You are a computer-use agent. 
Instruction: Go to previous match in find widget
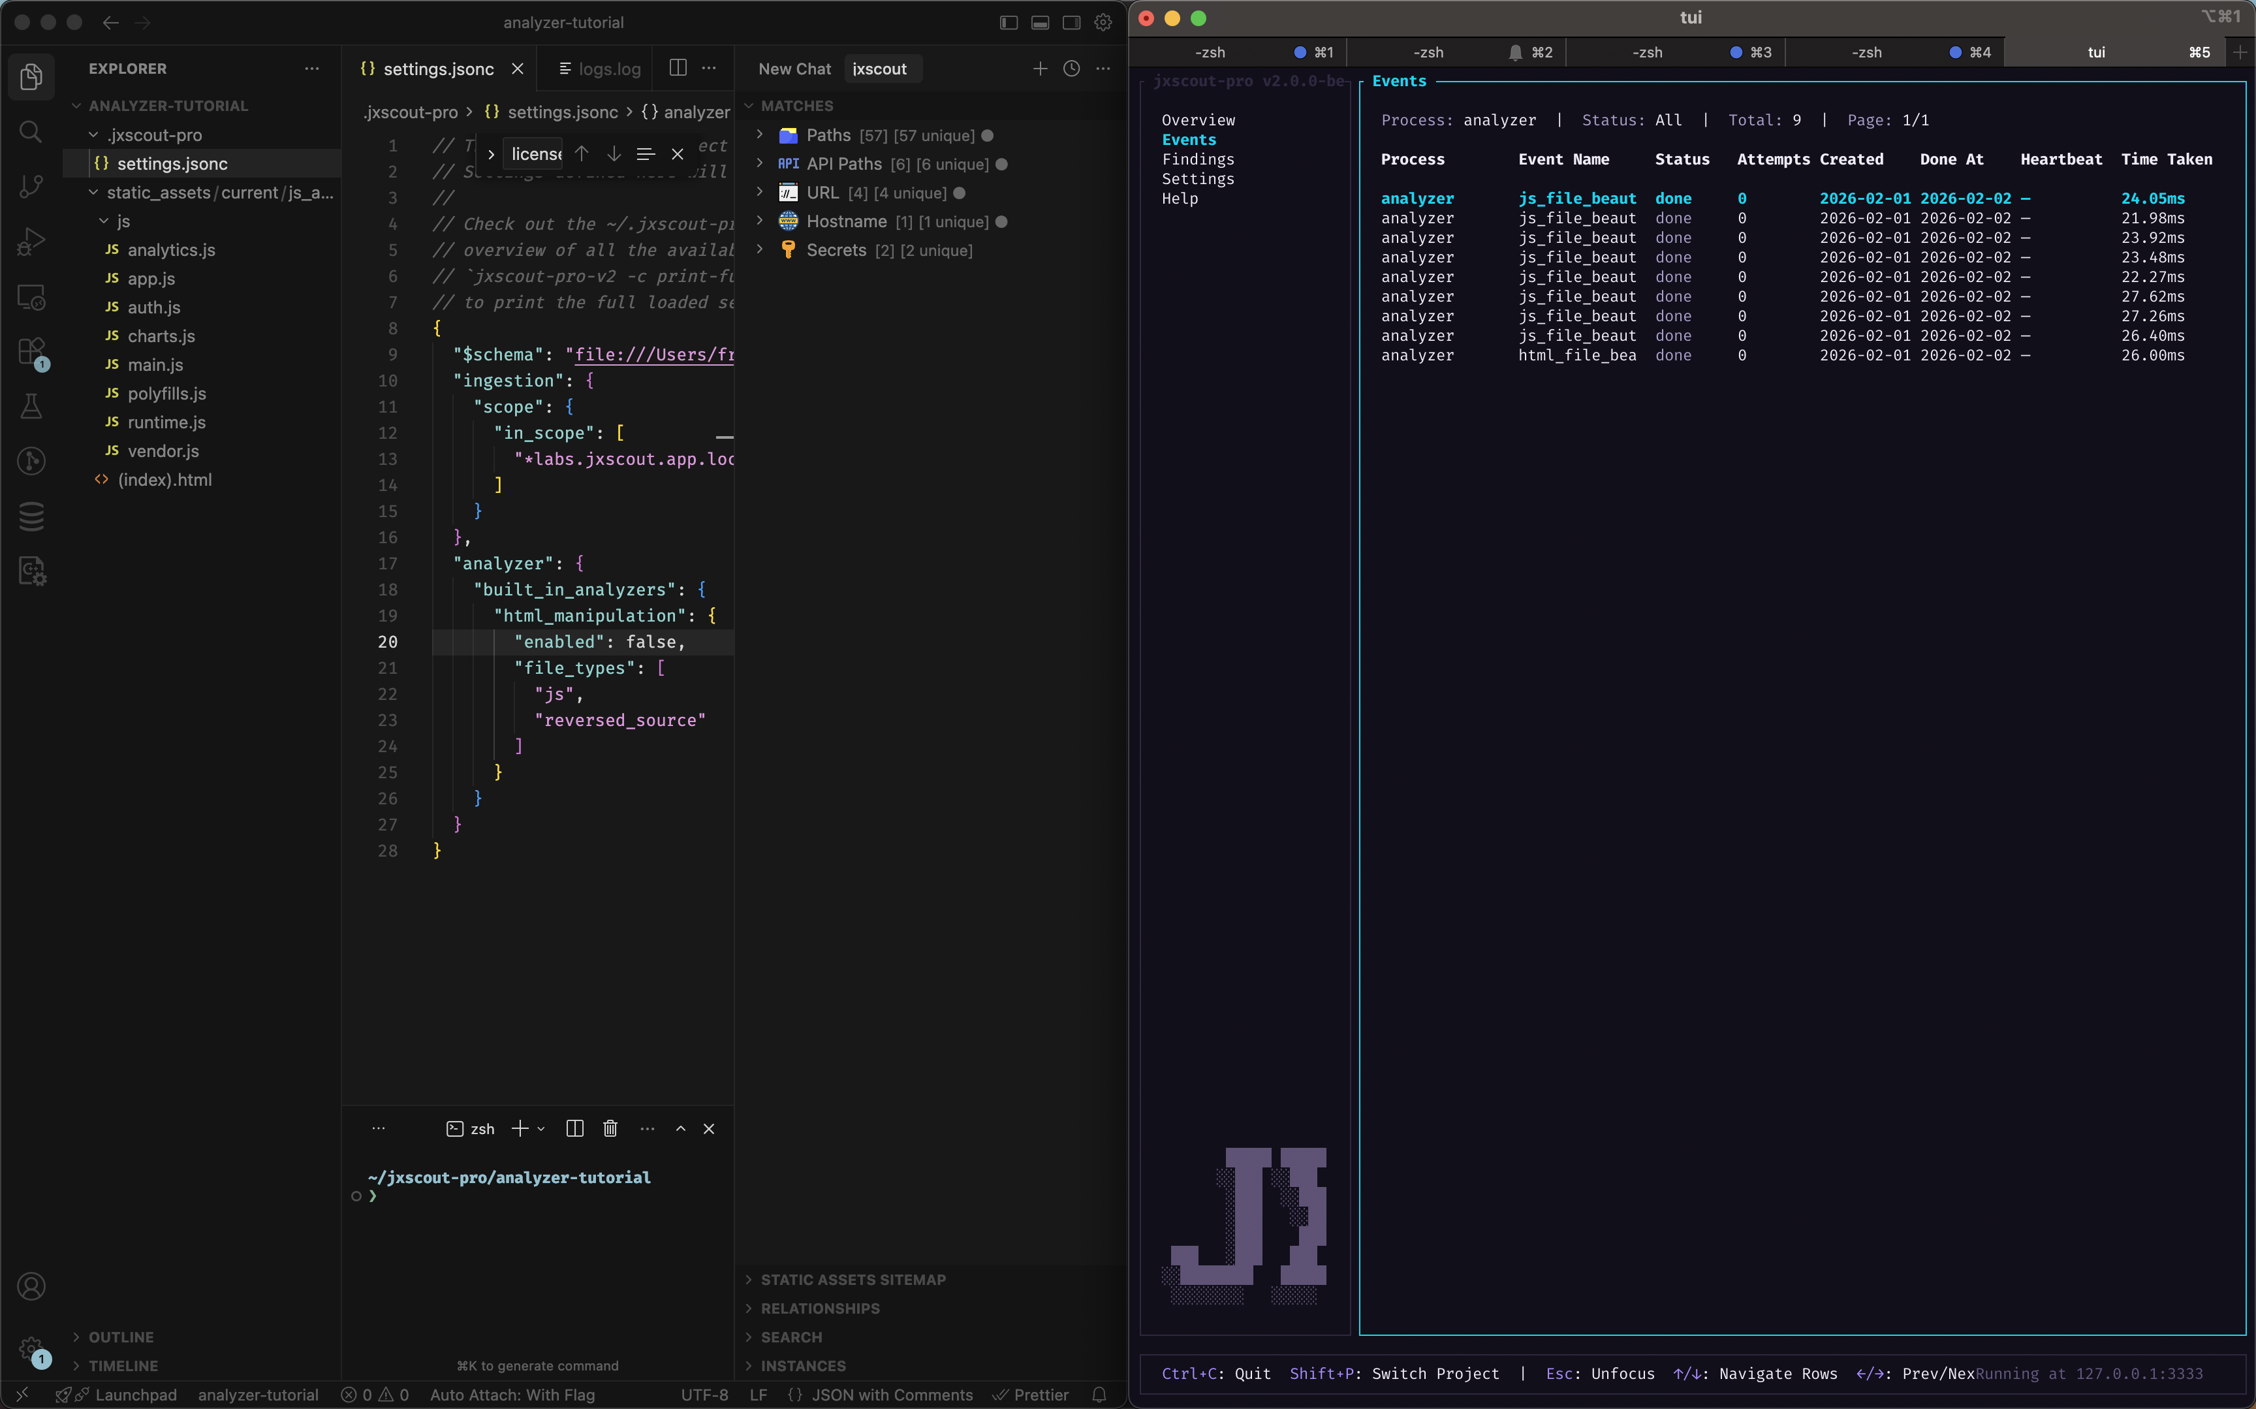pyautogui.click(x=581, y=153)
